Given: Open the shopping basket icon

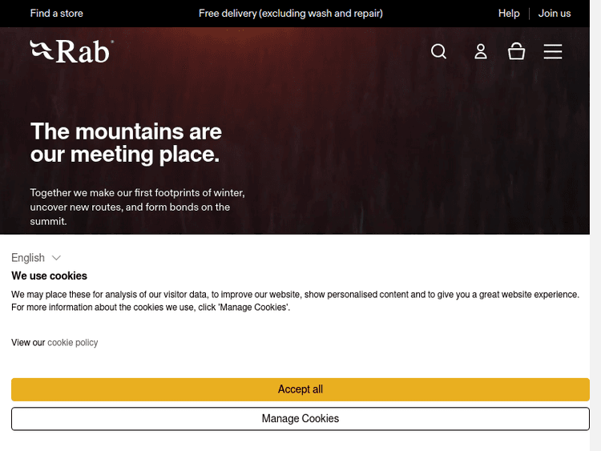Looking at the screenshot, I should coord(517,51).
